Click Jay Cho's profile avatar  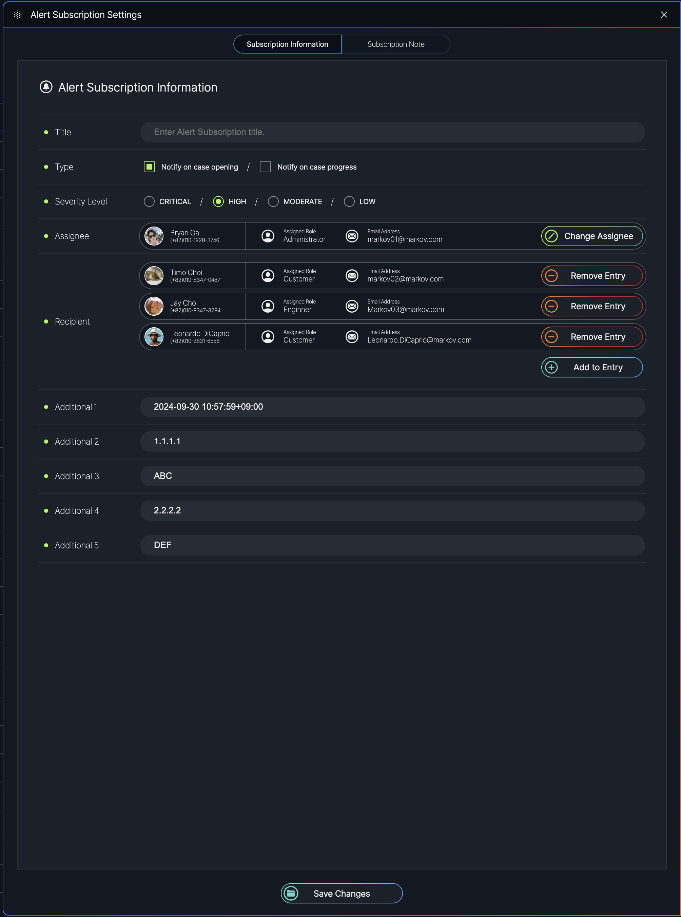tap(154, 306)
